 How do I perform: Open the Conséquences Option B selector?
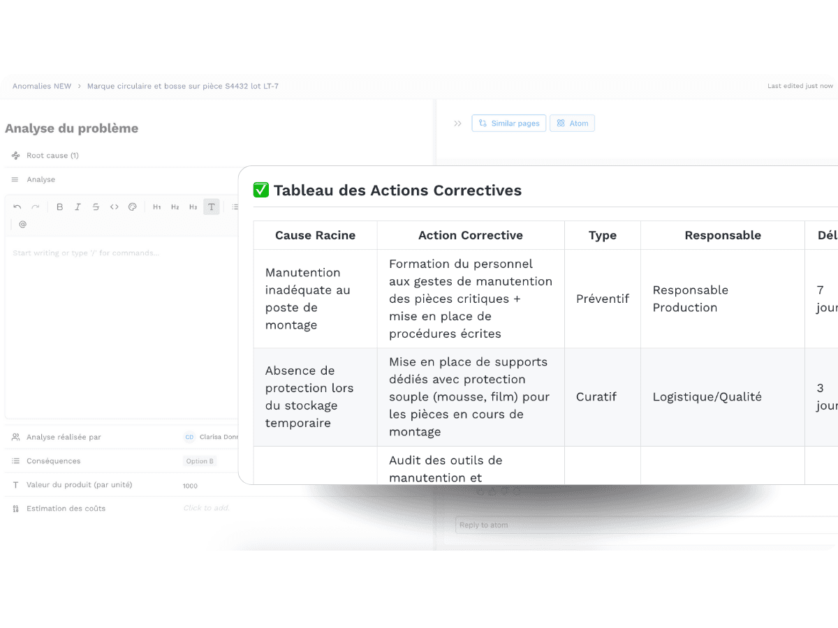coord(200,461)
